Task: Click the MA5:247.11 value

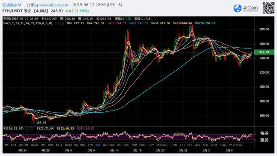Action: point(75,23)
